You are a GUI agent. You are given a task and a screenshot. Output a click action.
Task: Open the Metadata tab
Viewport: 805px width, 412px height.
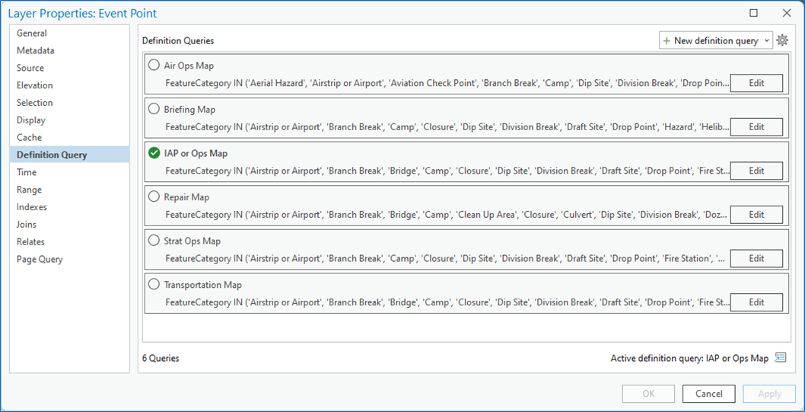point(36,50)
